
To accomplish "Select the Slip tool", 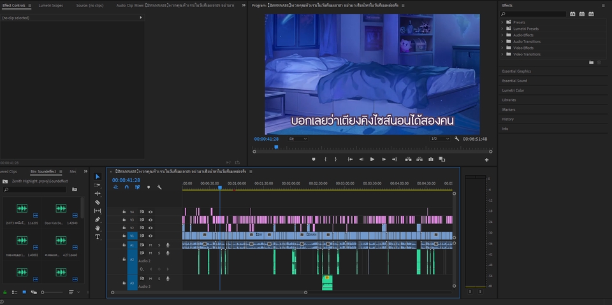I will point(98,211).
